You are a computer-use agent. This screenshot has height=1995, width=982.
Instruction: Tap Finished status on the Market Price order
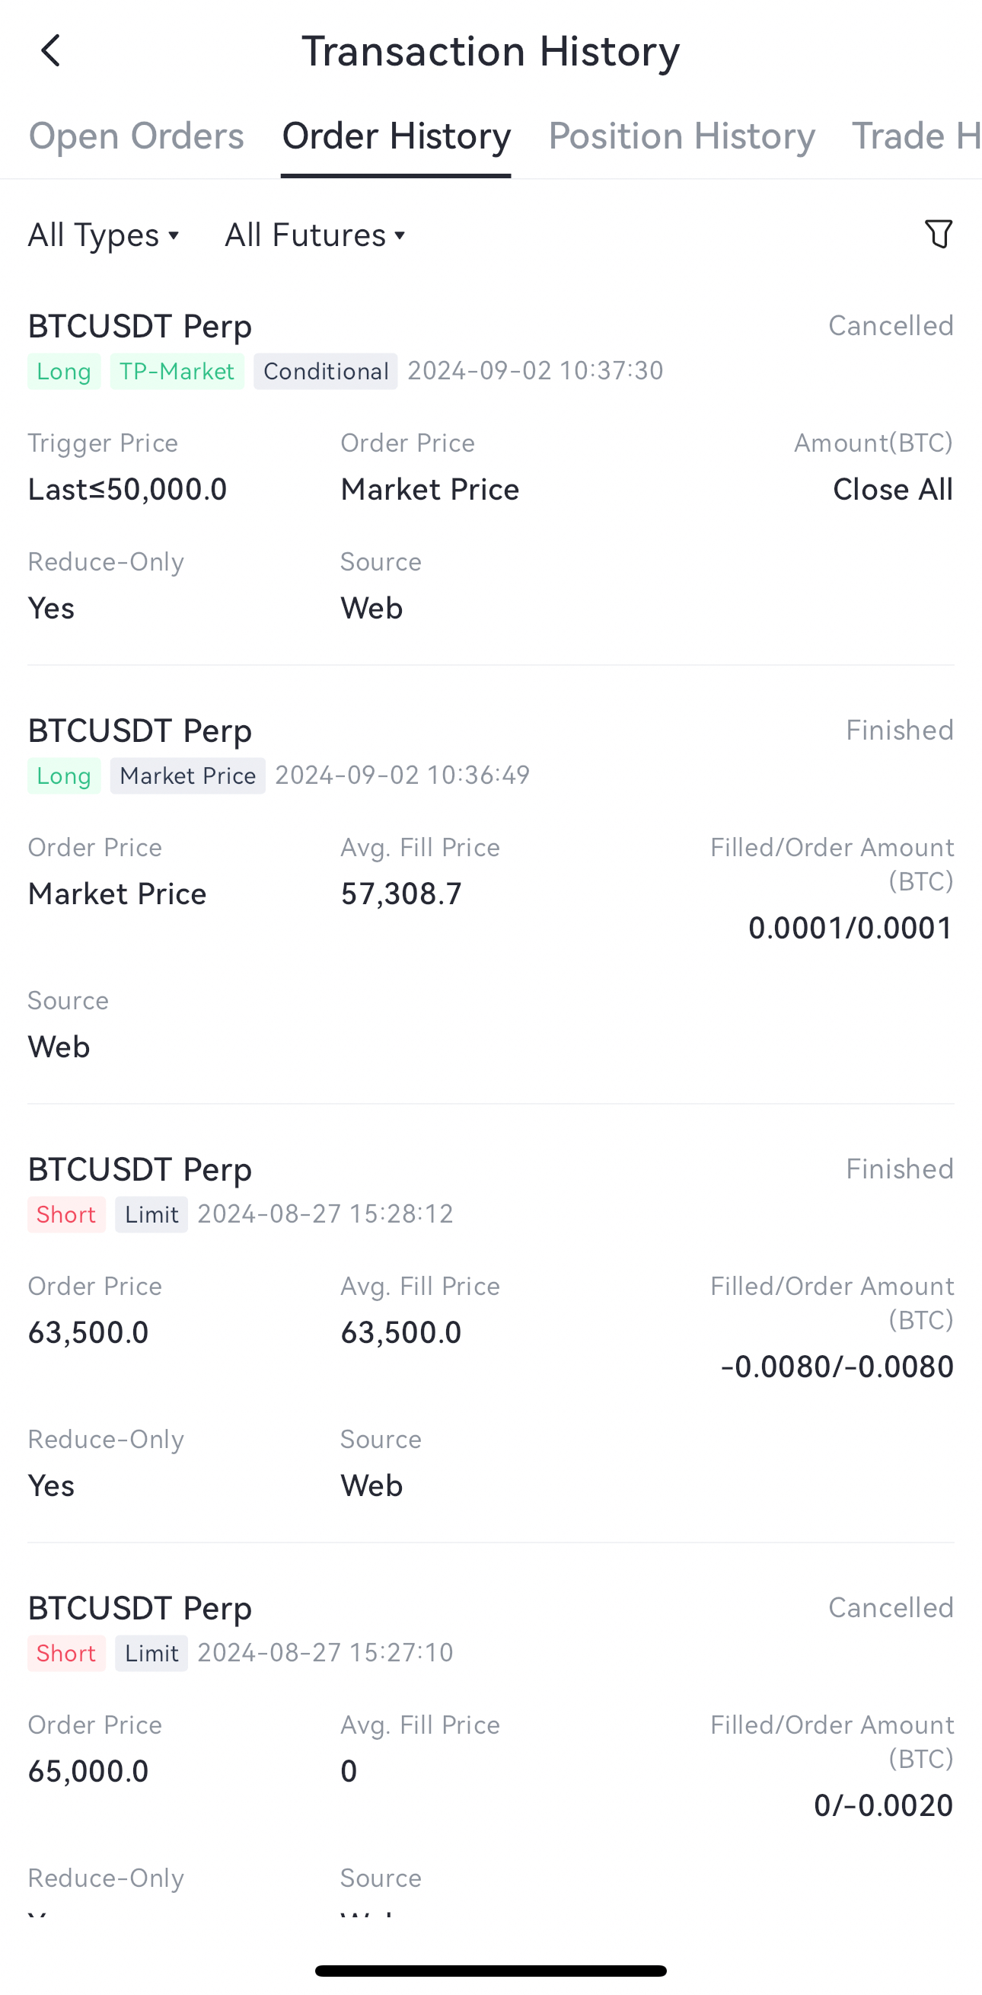click(898, 731)
